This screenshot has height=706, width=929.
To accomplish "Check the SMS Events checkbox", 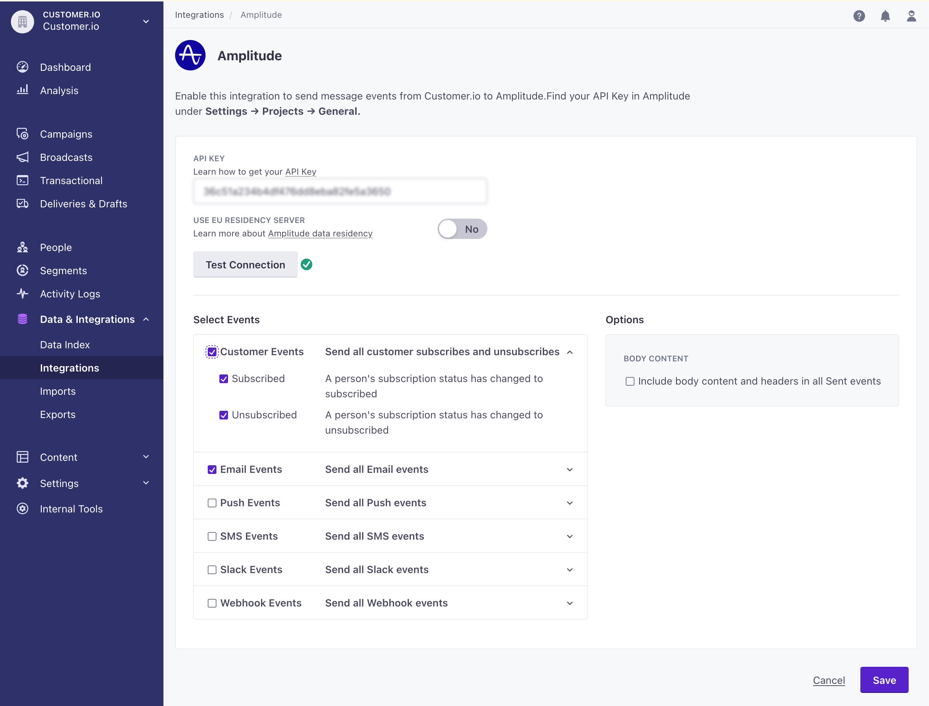I will [x=212, y=536].
